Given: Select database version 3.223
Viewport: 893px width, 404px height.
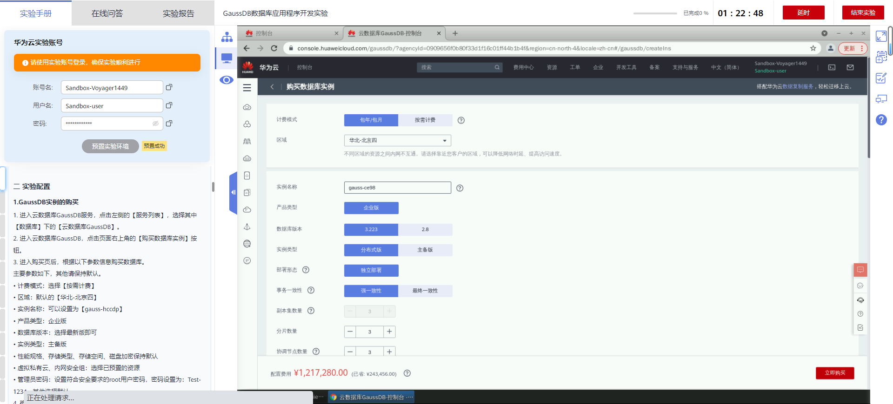Looking at the screenshot, I should point(371,229).
